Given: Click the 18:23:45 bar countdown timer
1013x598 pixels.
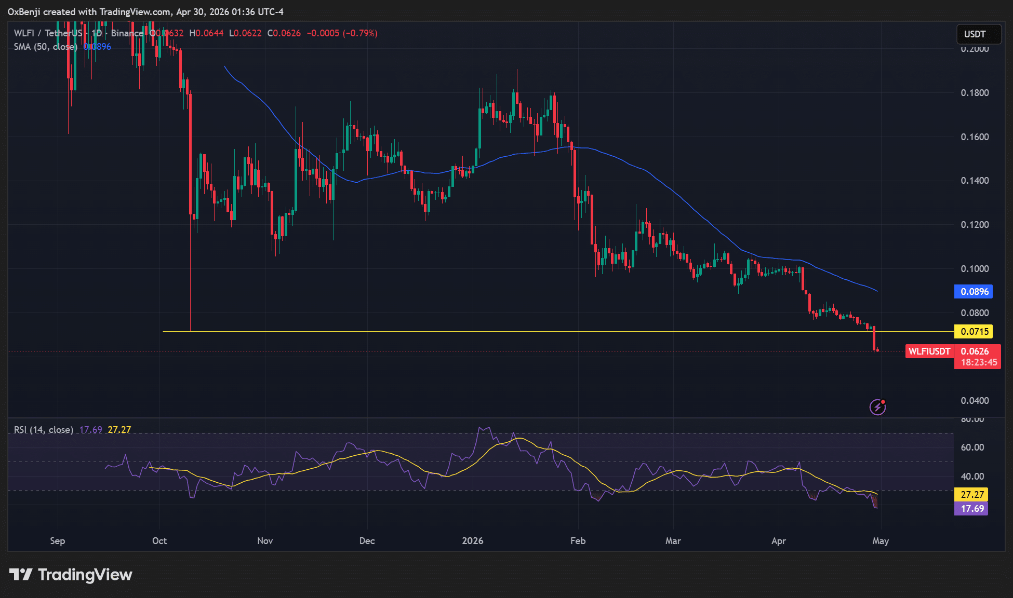Looking at the screenshot, I should (978, 362).
